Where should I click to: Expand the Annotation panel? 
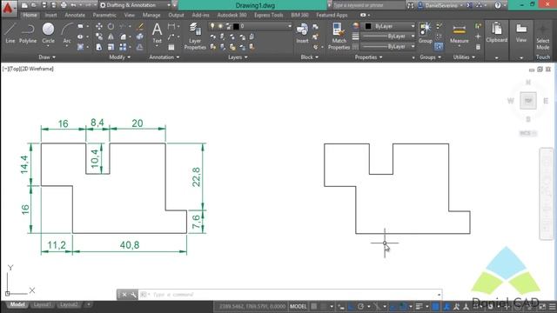[x=164, y=57]
